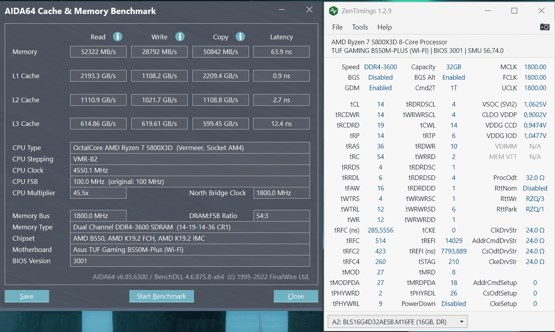Open the File menu in ZenTimings
Image resolution: width=555 pixels, height=332 pixels.
pos(337,27)
